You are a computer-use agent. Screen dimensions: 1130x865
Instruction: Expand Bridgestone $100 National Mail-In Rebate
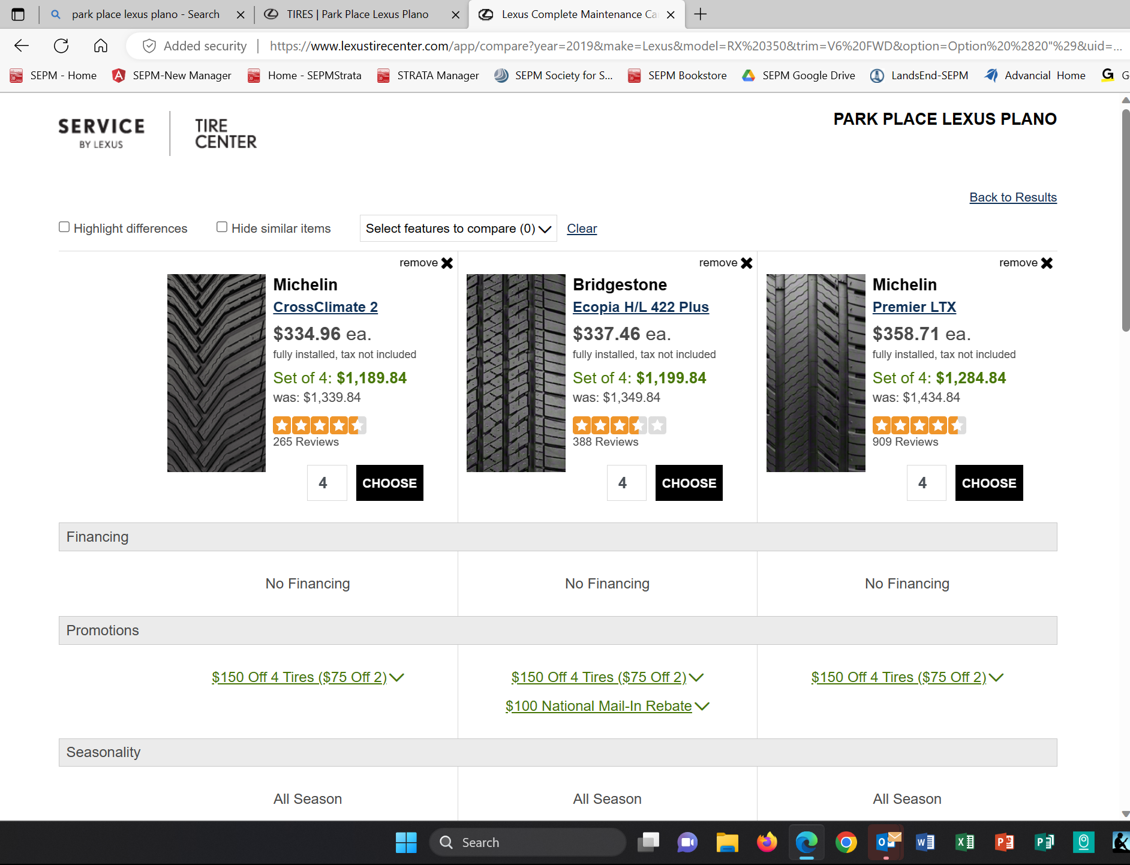tap(607, 706)
